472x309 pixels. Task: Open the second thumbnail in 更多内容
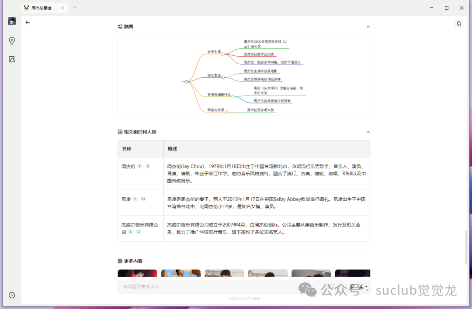point(181,273)
